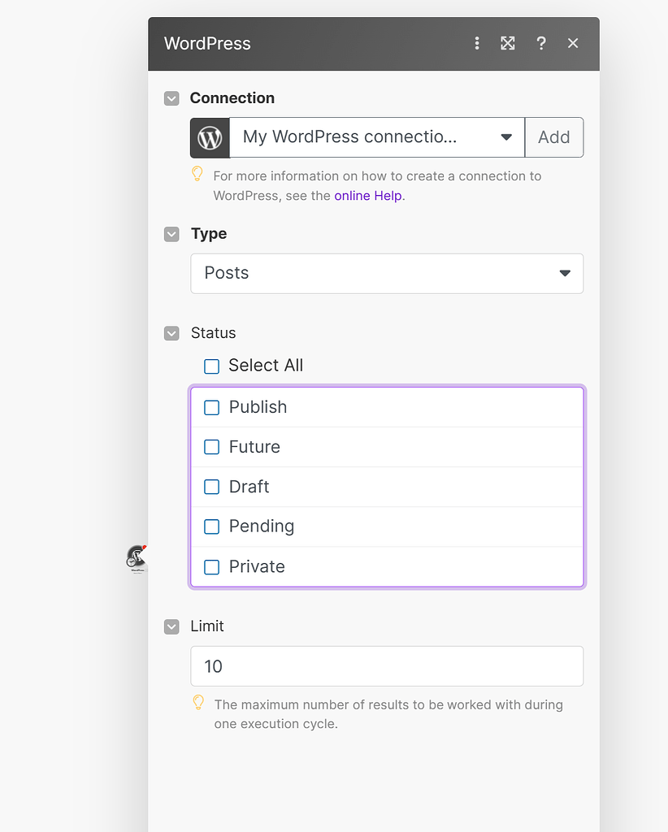Image resolution: width=668 pixels, height=832 pixels.
Task: Enable the Pending status checkbox
Action: (211, 526)
